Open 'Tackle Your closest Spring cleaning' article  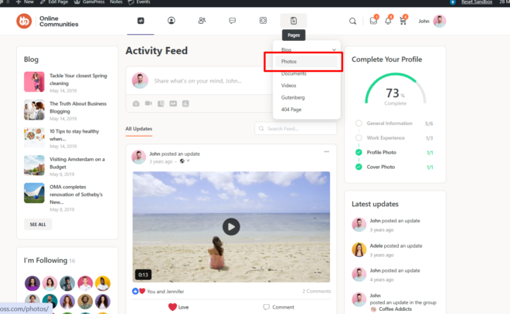click(x=78, y=79)
